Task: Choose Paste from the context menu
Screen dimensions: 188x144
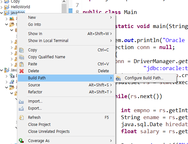Action: [x=66, y=64]
